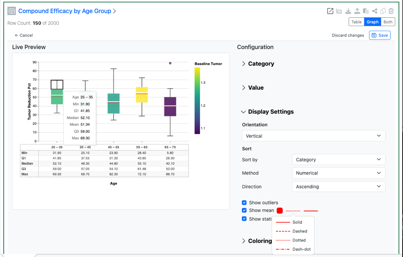Uncheck Show mean checkbox
This screenshot has width=403, height=257.
click(244, 210)
